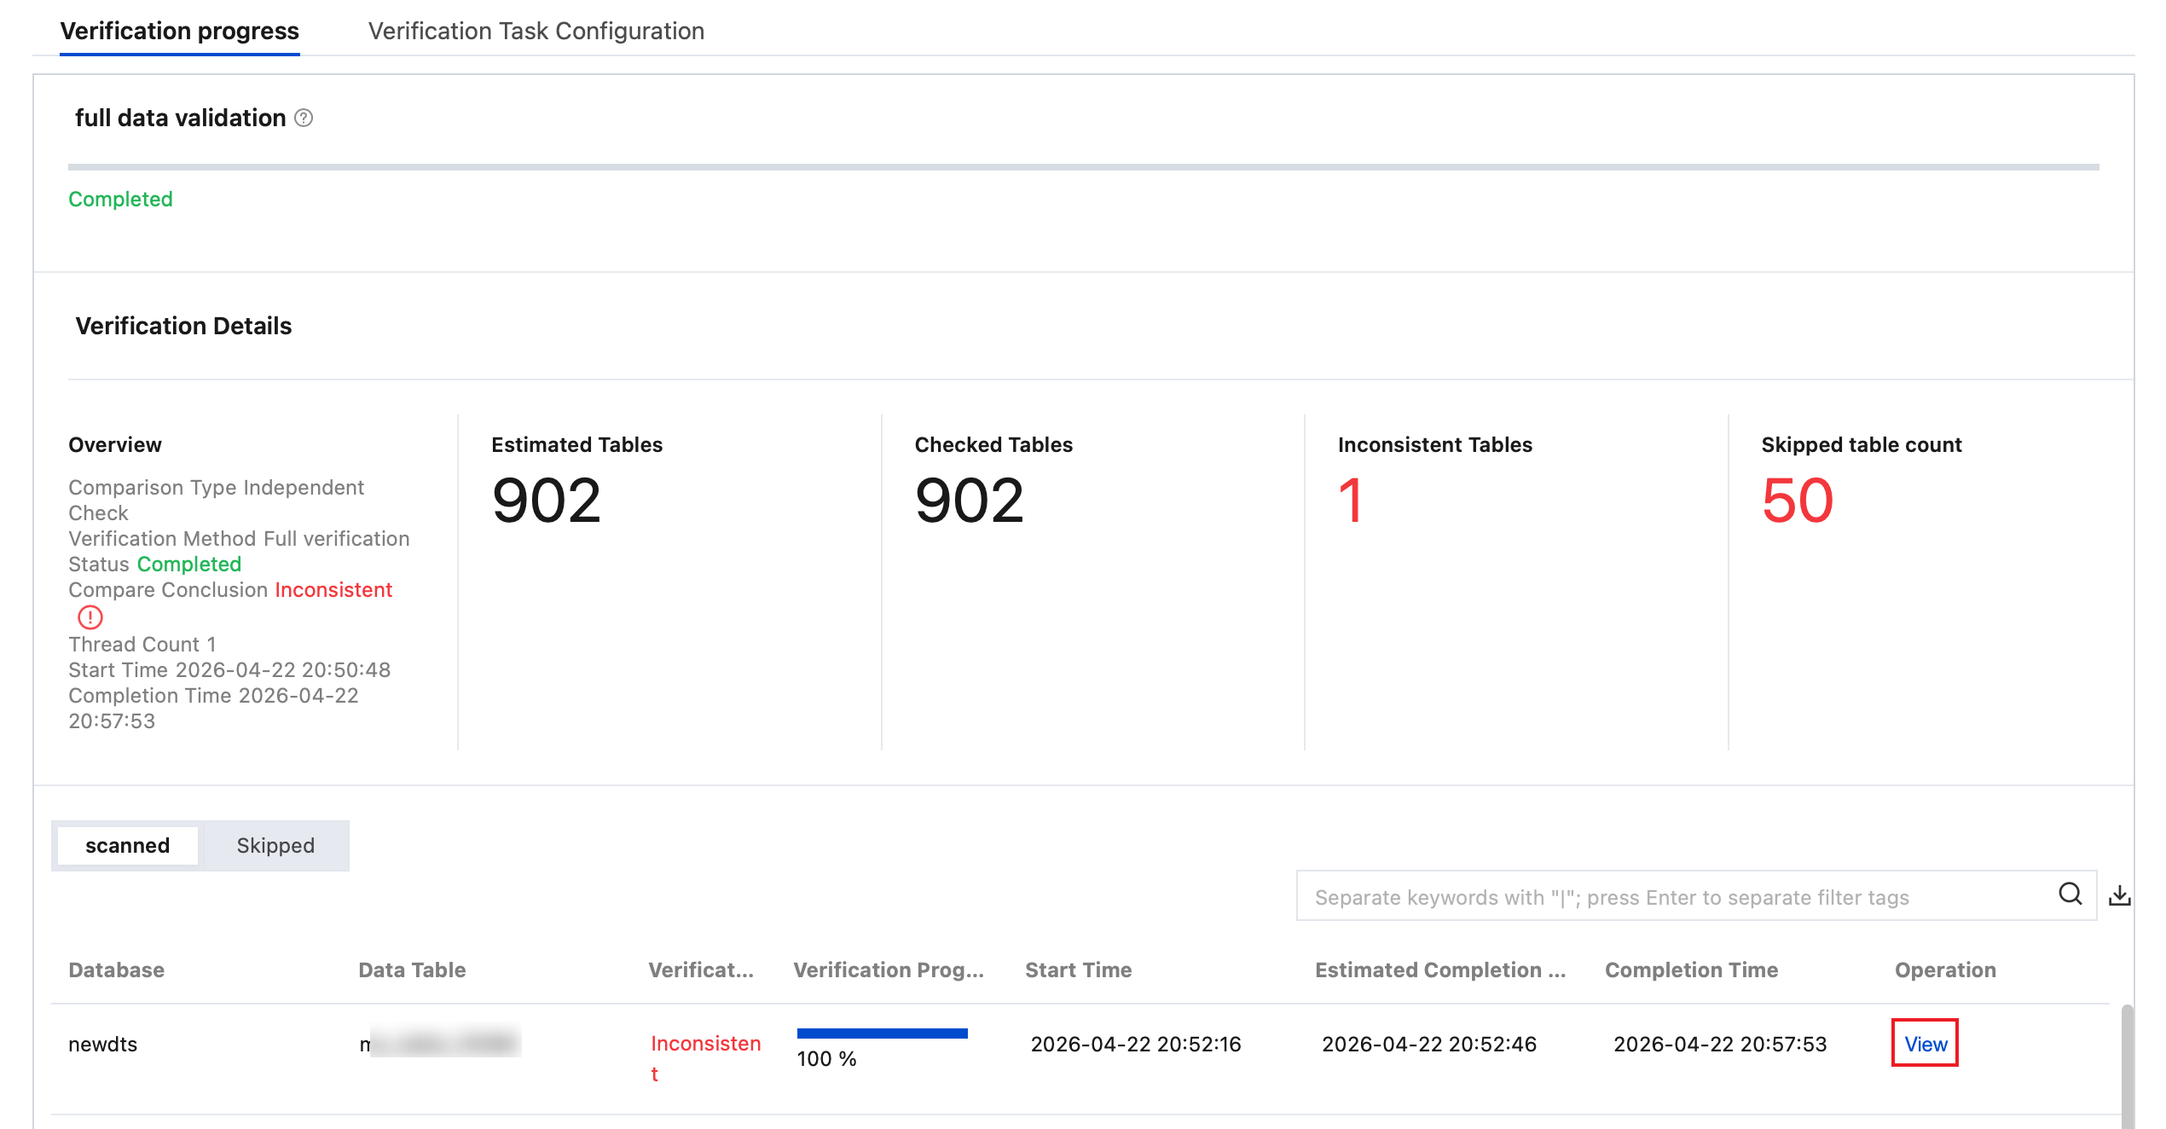Switch to the Skipped tables view
The width and height of the screenshot is (2166, 1129).
pyautogui.click(x=275, y=846)
